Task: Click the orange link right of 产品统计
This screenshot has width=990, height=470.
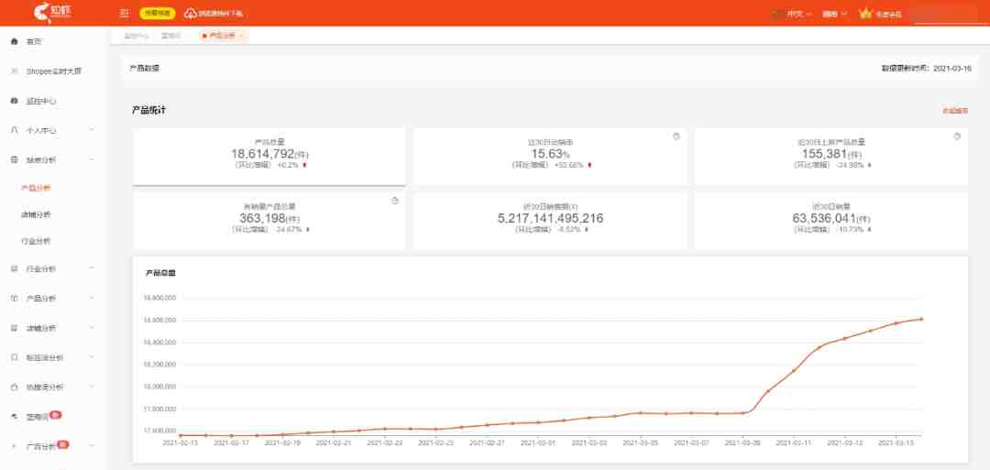Action: (x=954, y=111)
